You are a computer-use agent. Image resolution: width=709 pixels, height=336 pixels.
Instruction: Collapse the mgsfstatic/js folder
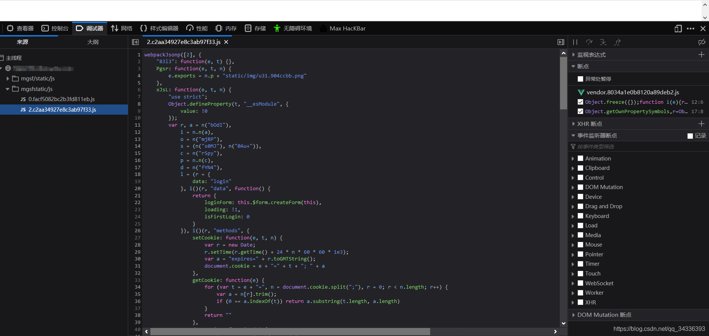coord(8,89)
